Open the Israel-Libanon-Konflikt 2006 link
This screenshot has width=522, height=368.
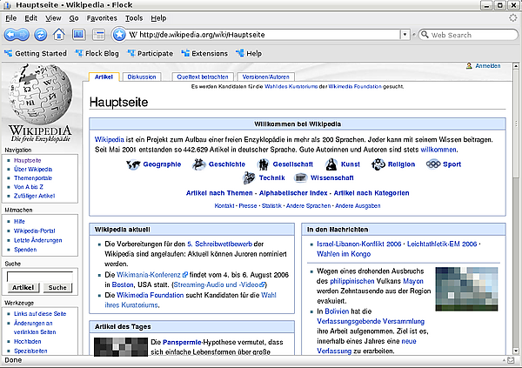(358, 244)
